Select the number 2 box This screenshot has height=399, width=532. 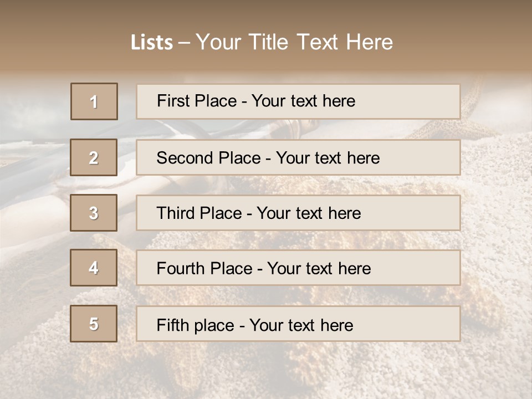pyautogui.click(x=94, y=157)
